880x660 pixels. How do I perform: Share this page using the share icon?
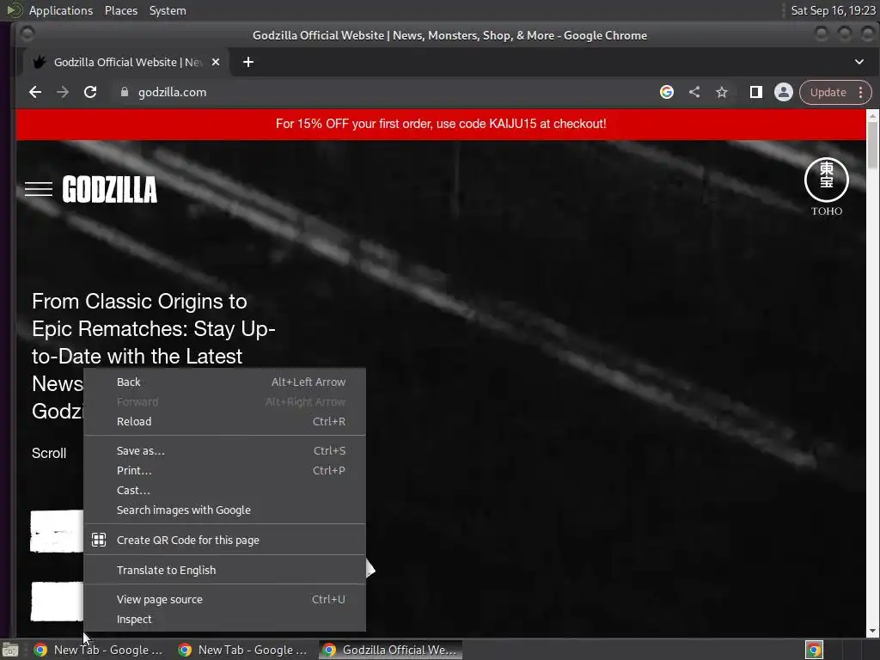694,92
